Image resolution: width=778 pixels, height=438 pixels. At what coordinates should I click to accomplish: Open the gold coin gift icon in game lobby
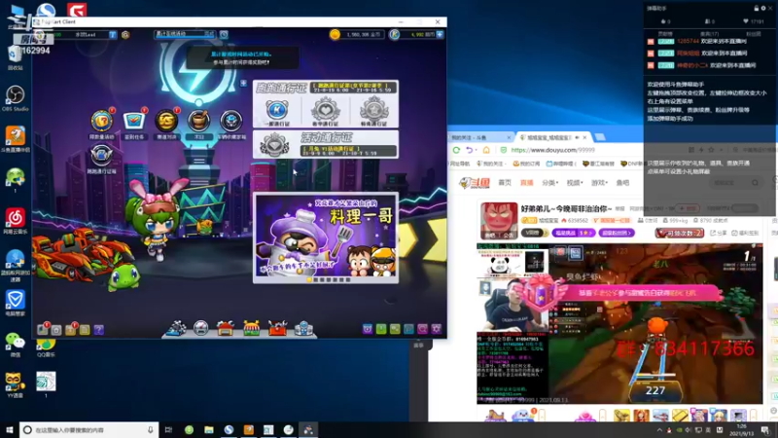[166, 120]
